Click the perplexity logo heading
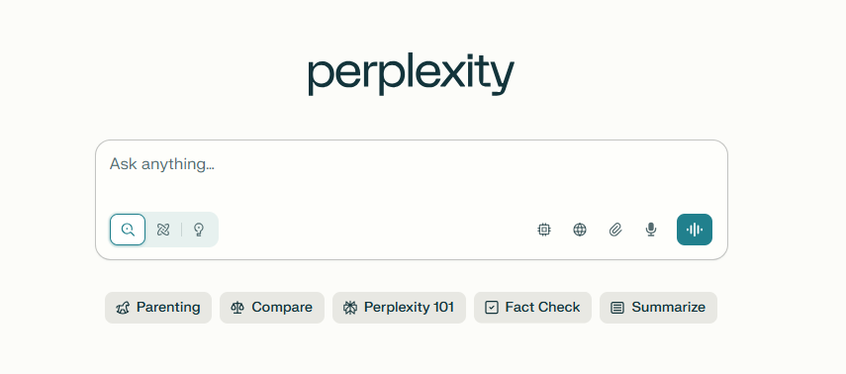 pyautogui.click(x=412, y=73)
